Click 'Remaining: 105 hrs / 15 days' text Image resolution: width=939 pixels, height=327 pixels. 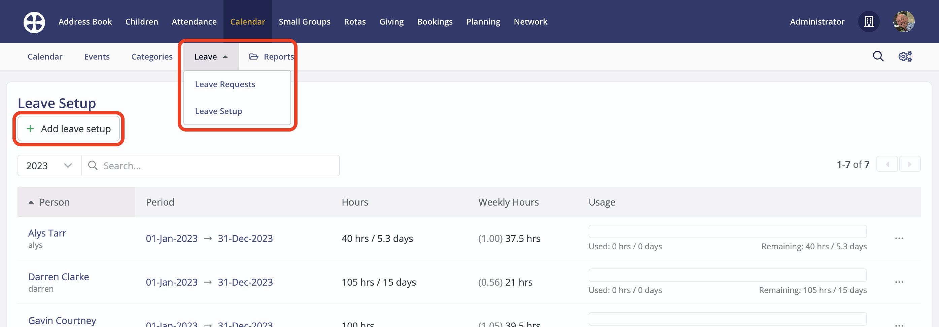click(813, 290)
